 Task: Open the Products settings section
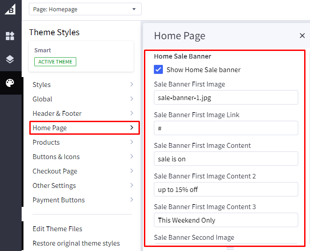pos(46,142)
